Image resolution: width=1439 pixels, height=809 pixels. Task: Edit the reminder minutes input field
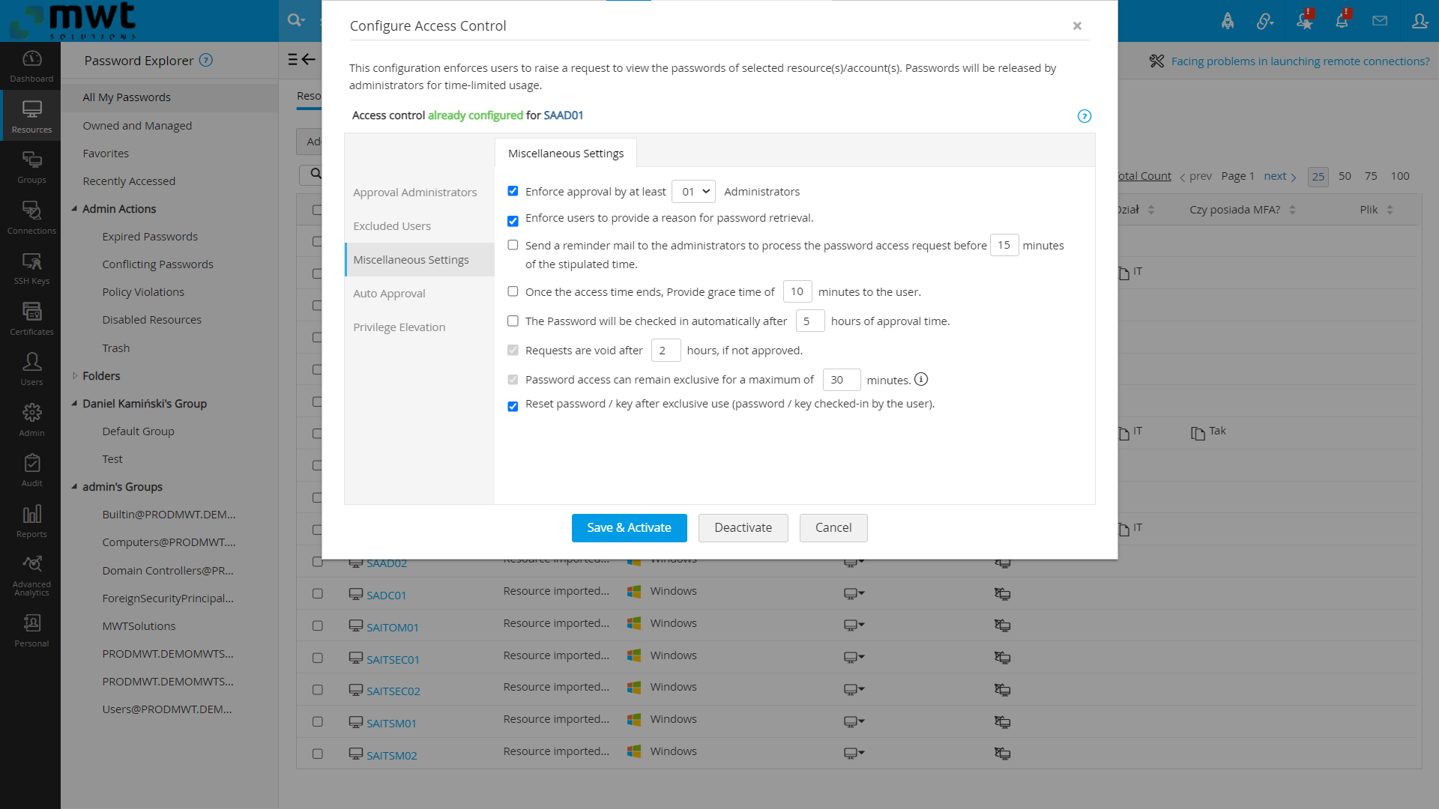click(x=1004, y=245)
